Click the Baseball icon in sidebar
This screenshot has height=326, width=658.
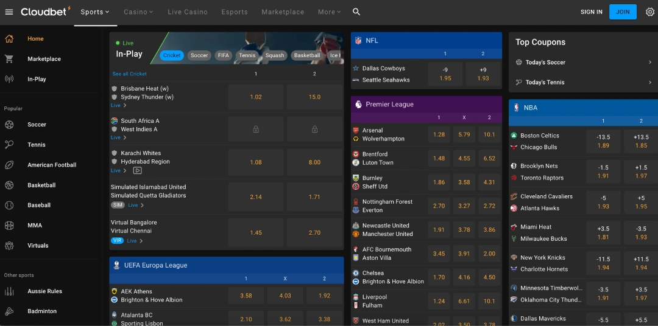[x=9, y=205]
